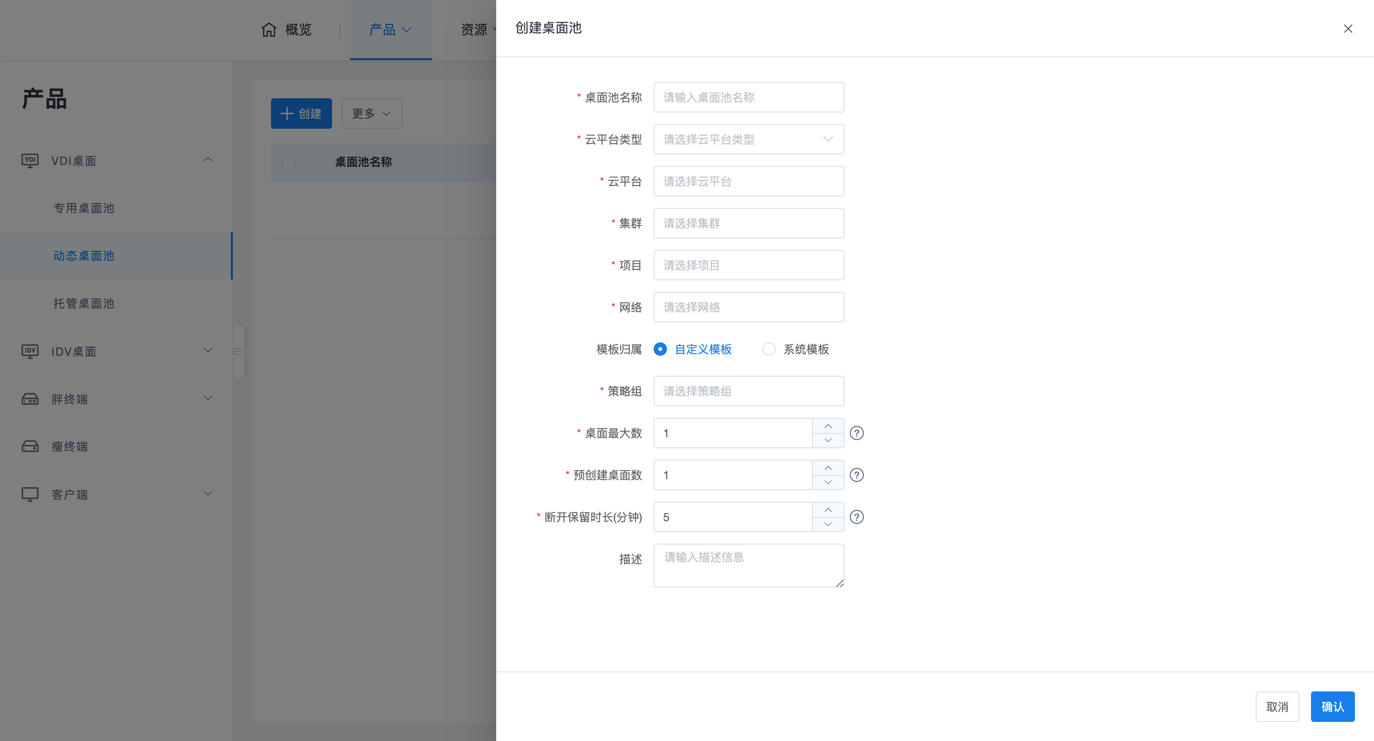Decrease 预创建桌面数 with down arrow
This screenshot has height=741, width=1374.
point(828,483)
